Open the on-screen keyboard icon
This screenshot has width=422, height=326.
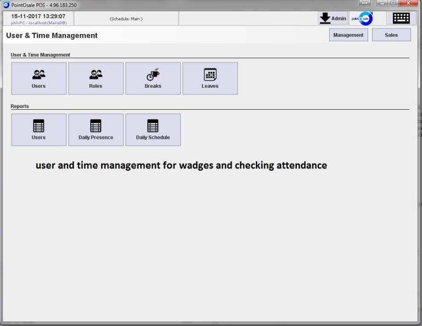(401, 18)
